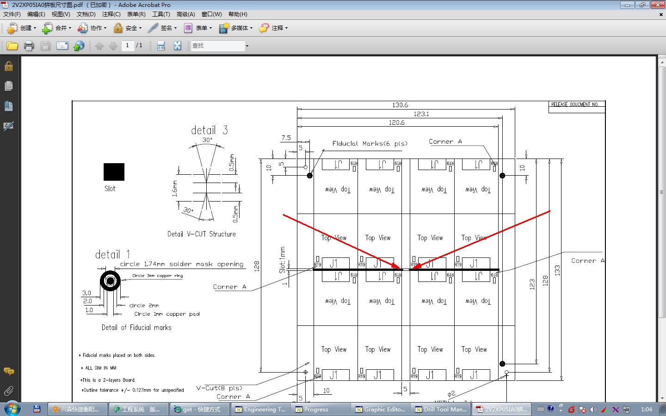The height and width of the screenshot is (416, 666).
Task: Open the 表单(R) menu
Action: pyautogui.click(x=136, y=14)
